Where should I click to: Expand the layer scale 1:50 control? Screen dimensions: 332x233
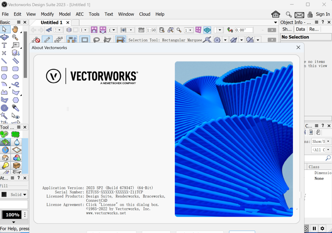[x=151, y=30]
